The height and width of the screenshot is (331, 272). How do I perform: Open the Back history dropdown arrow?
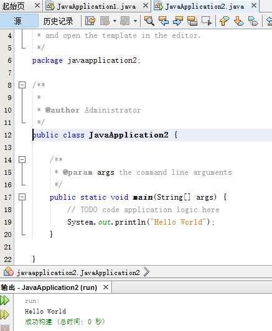coord(115,21)
